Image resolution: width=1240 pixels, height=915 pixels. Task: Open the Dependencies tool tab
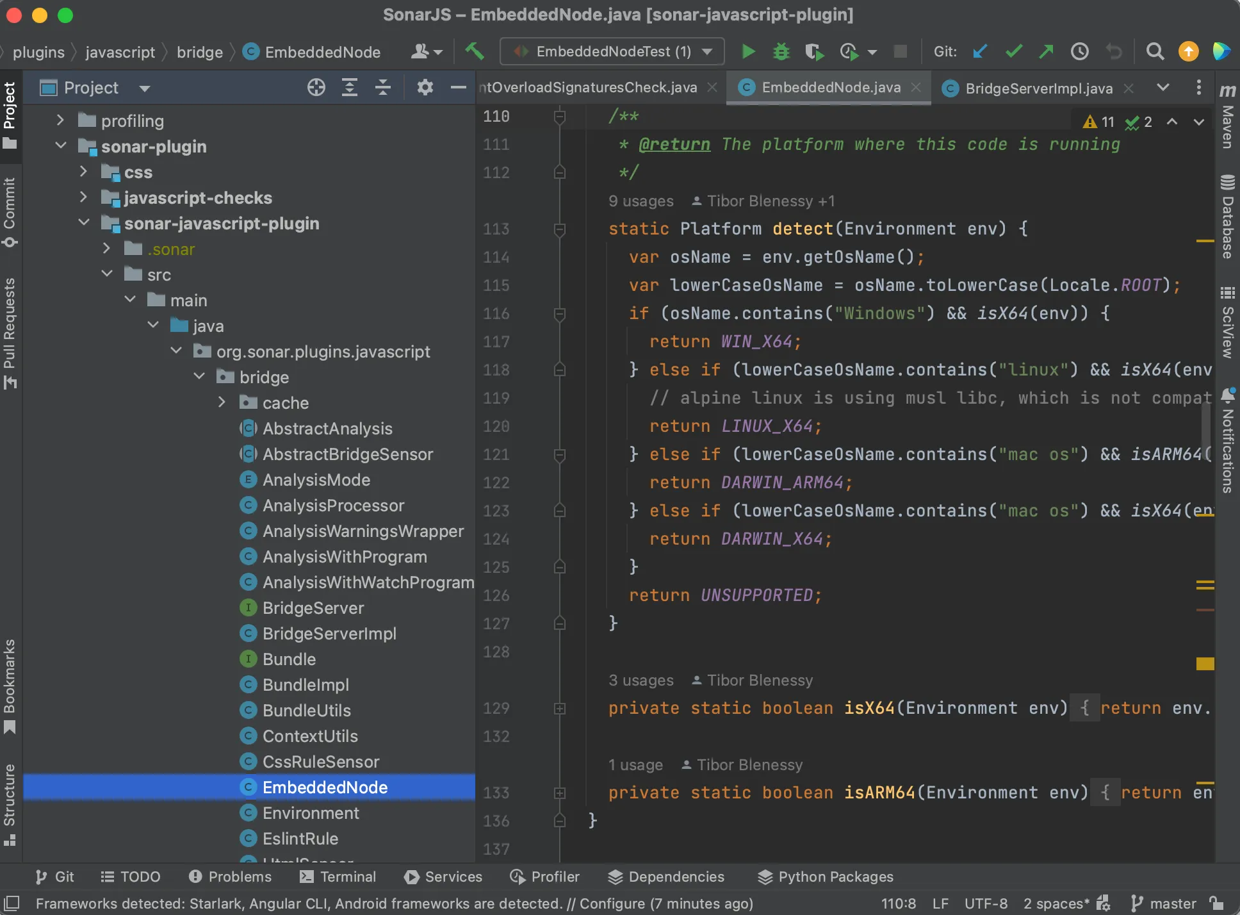tap(666, 877)
